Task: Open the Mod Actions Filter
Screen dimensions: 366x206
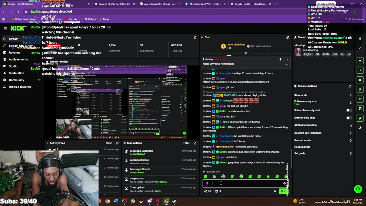Action: pos(186,143)
